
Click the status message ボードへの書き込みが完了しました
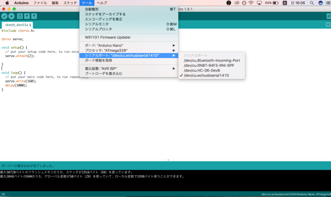pyautogui.click(x=28, y=166)
